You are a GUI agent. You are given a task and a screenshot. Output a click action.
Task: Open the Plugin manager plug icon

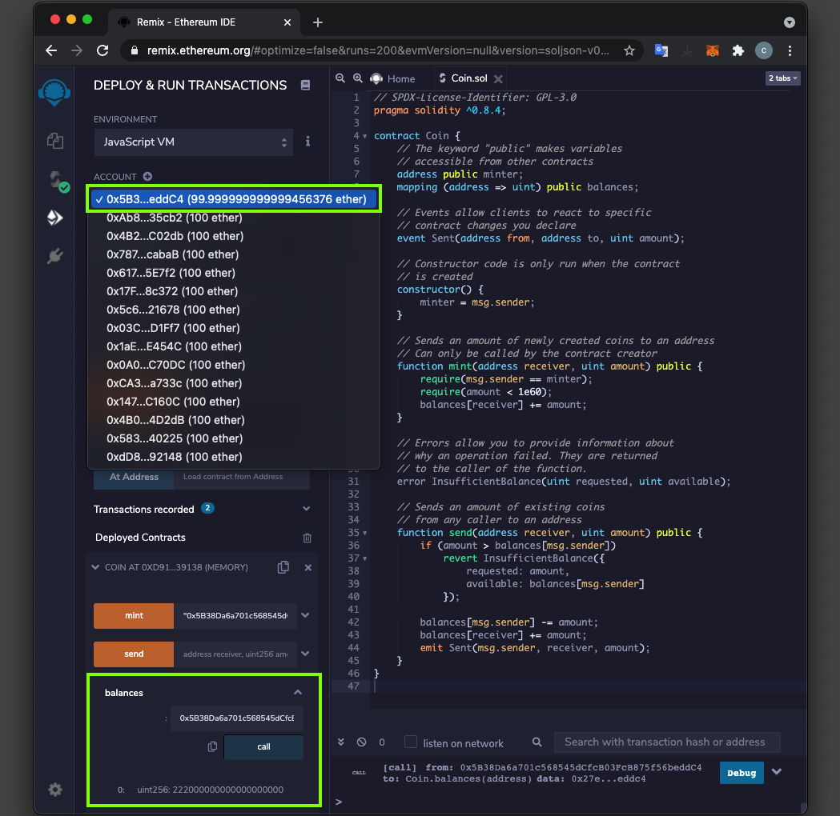click(x=54, y=256)
